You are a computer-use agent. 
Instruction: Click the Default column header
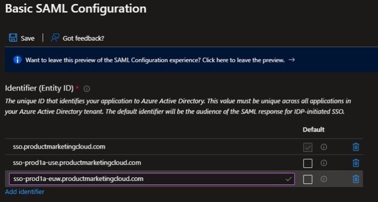pos(314,130)
